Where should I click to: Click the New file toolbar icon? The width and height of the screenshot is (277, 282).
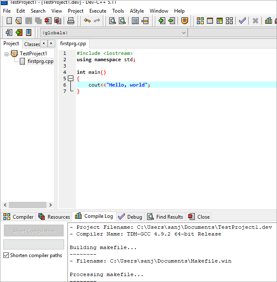(x=9, y=21)
